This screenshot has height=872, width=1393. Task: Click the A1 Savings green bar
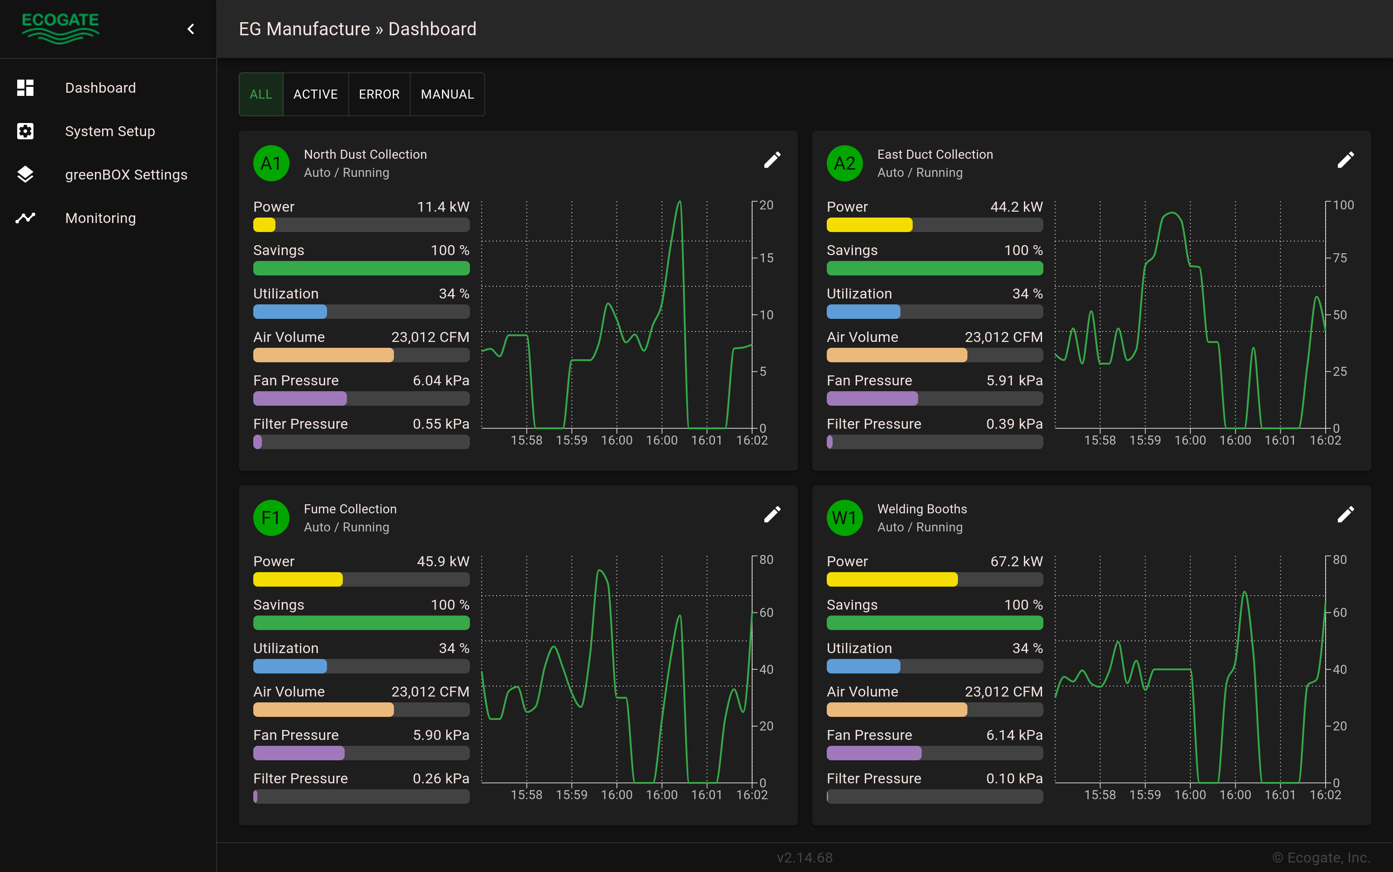point(361,268)
